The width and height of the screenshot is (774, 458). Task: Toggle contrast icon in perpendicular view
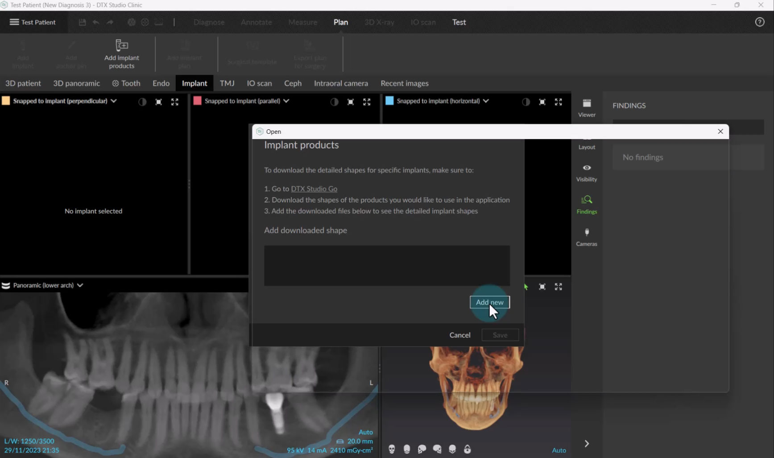pyautogui.click(x=142, y=102)
